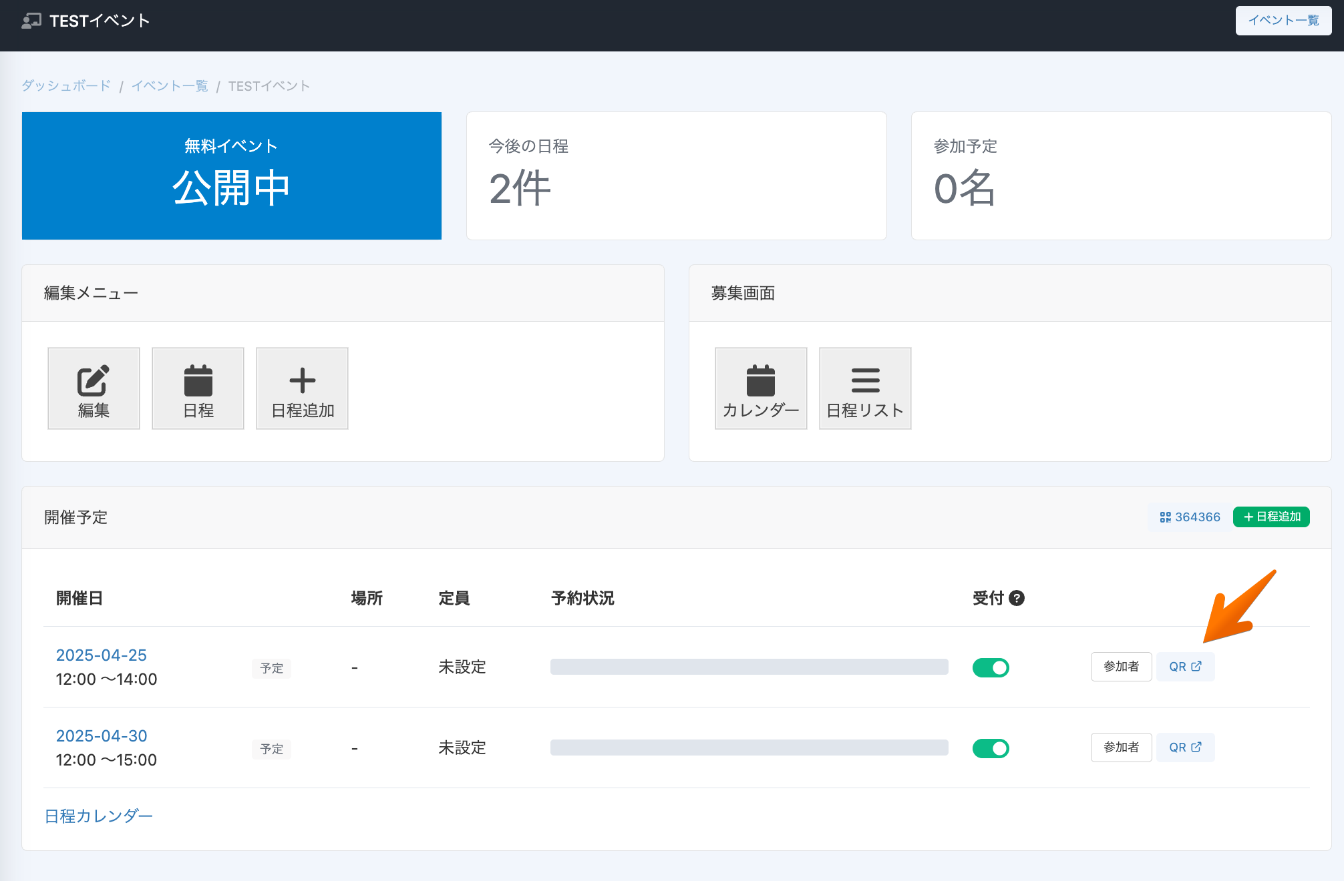
Task: Click the 参加予定 0名 card
Action: [x=1122, y=176]
